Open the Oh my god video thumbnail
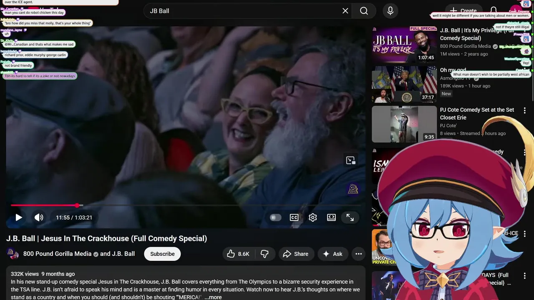The width and height of the screenshot is (534, 300). point(404,84)
